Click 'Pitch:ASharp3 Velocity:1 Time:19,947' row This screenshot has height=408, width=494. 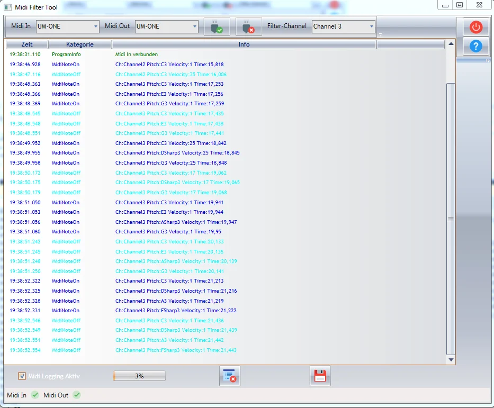[x=225, y=222]
